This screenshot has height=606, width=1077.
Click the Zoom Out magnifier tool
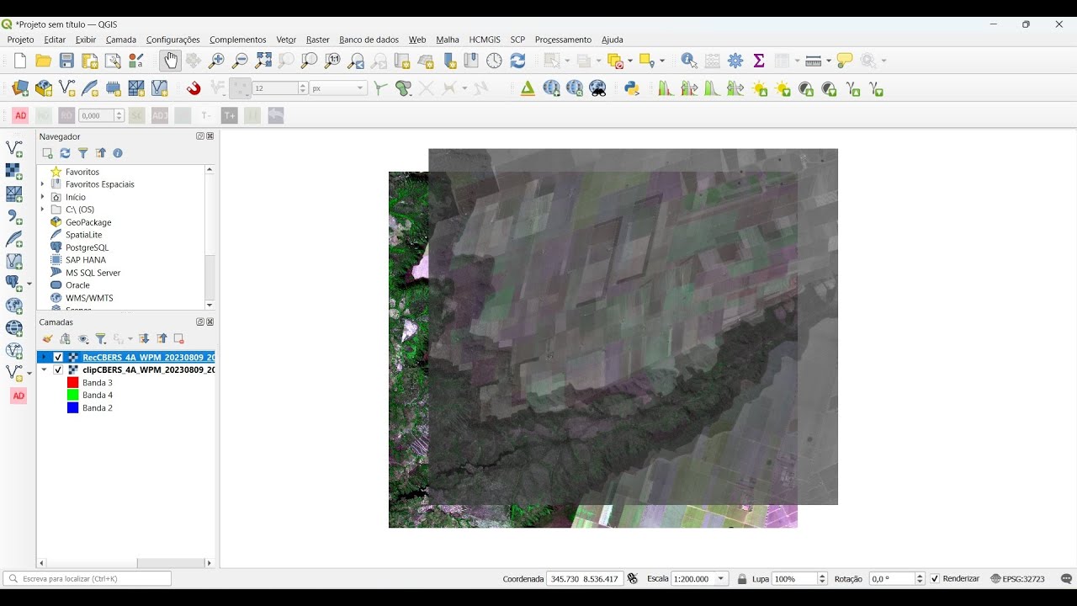(x=240, y=61)
